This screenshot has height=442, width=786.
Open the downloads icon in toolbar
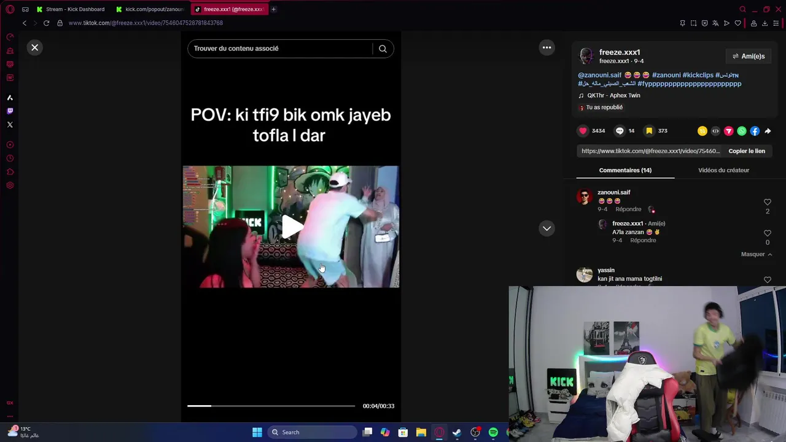(x=765, y=23)
